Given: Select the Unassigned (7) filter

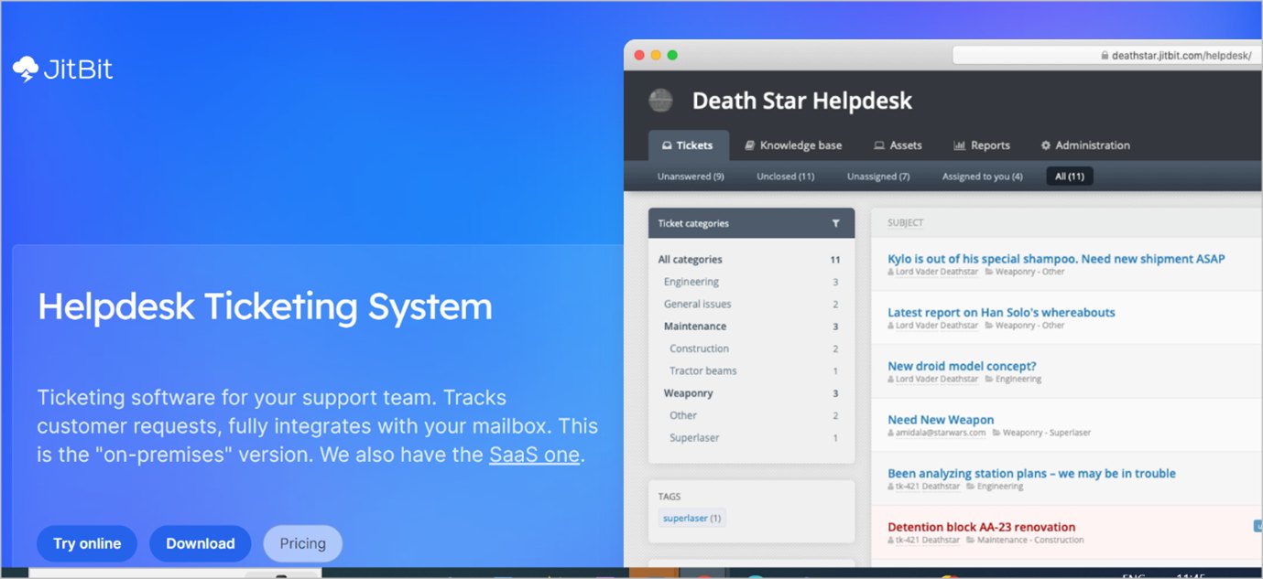Looking at the screenshot, I should pyautogui.click(x=878, y=177).
